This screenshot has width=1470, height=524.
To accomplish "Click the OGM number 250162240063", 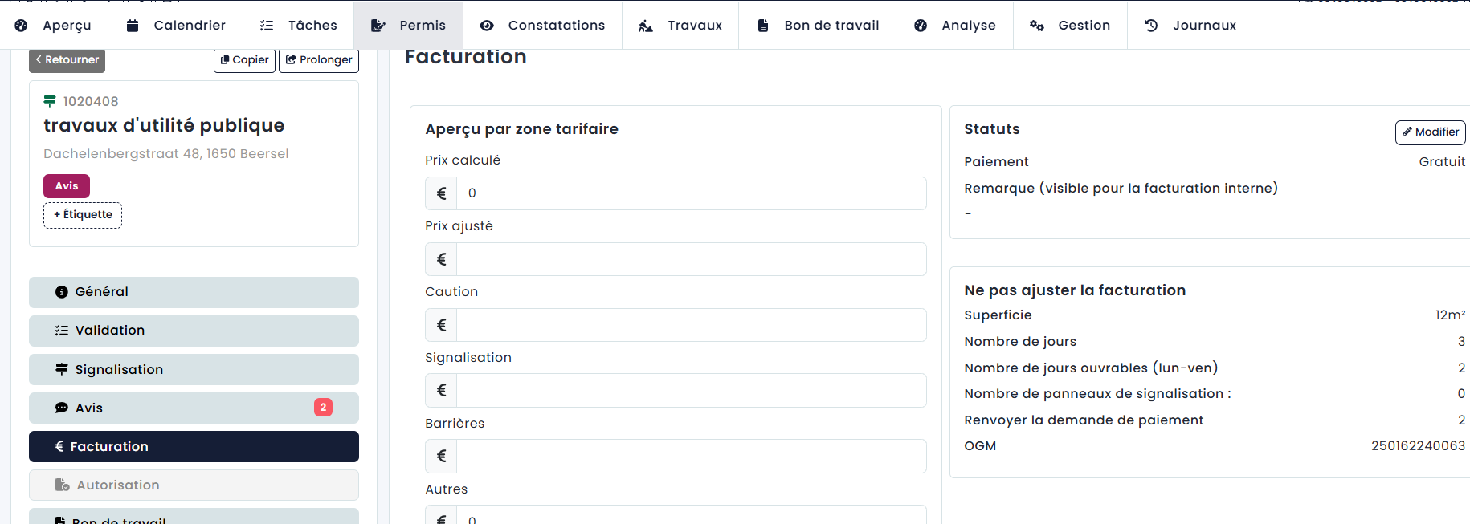I will point(1418,446).
